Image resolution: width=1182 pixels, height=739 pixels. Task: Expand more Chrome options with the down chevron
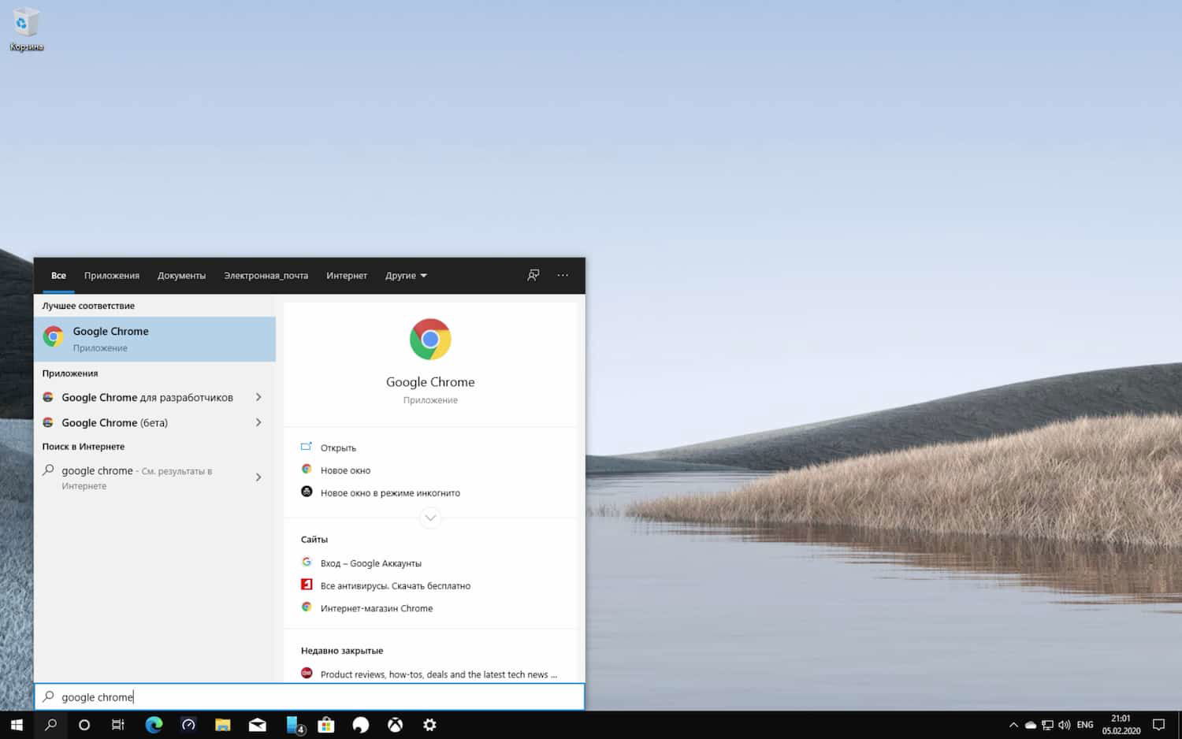point(430,518)
